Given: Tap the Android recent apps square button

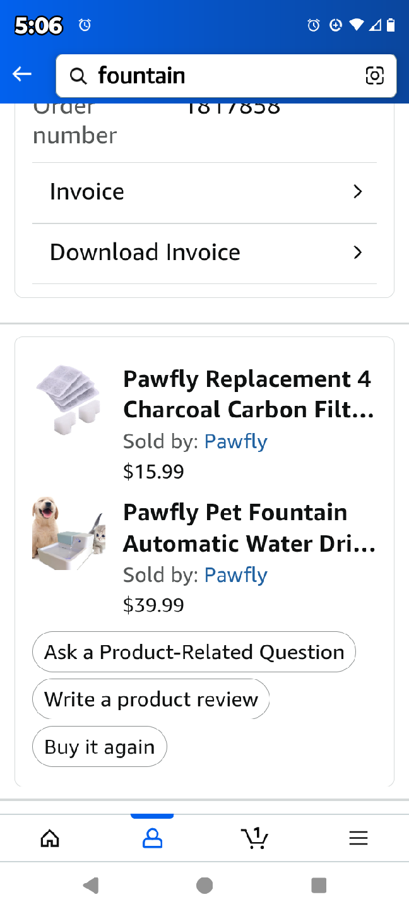Looking at the screenshot, I should coord(318,885).
